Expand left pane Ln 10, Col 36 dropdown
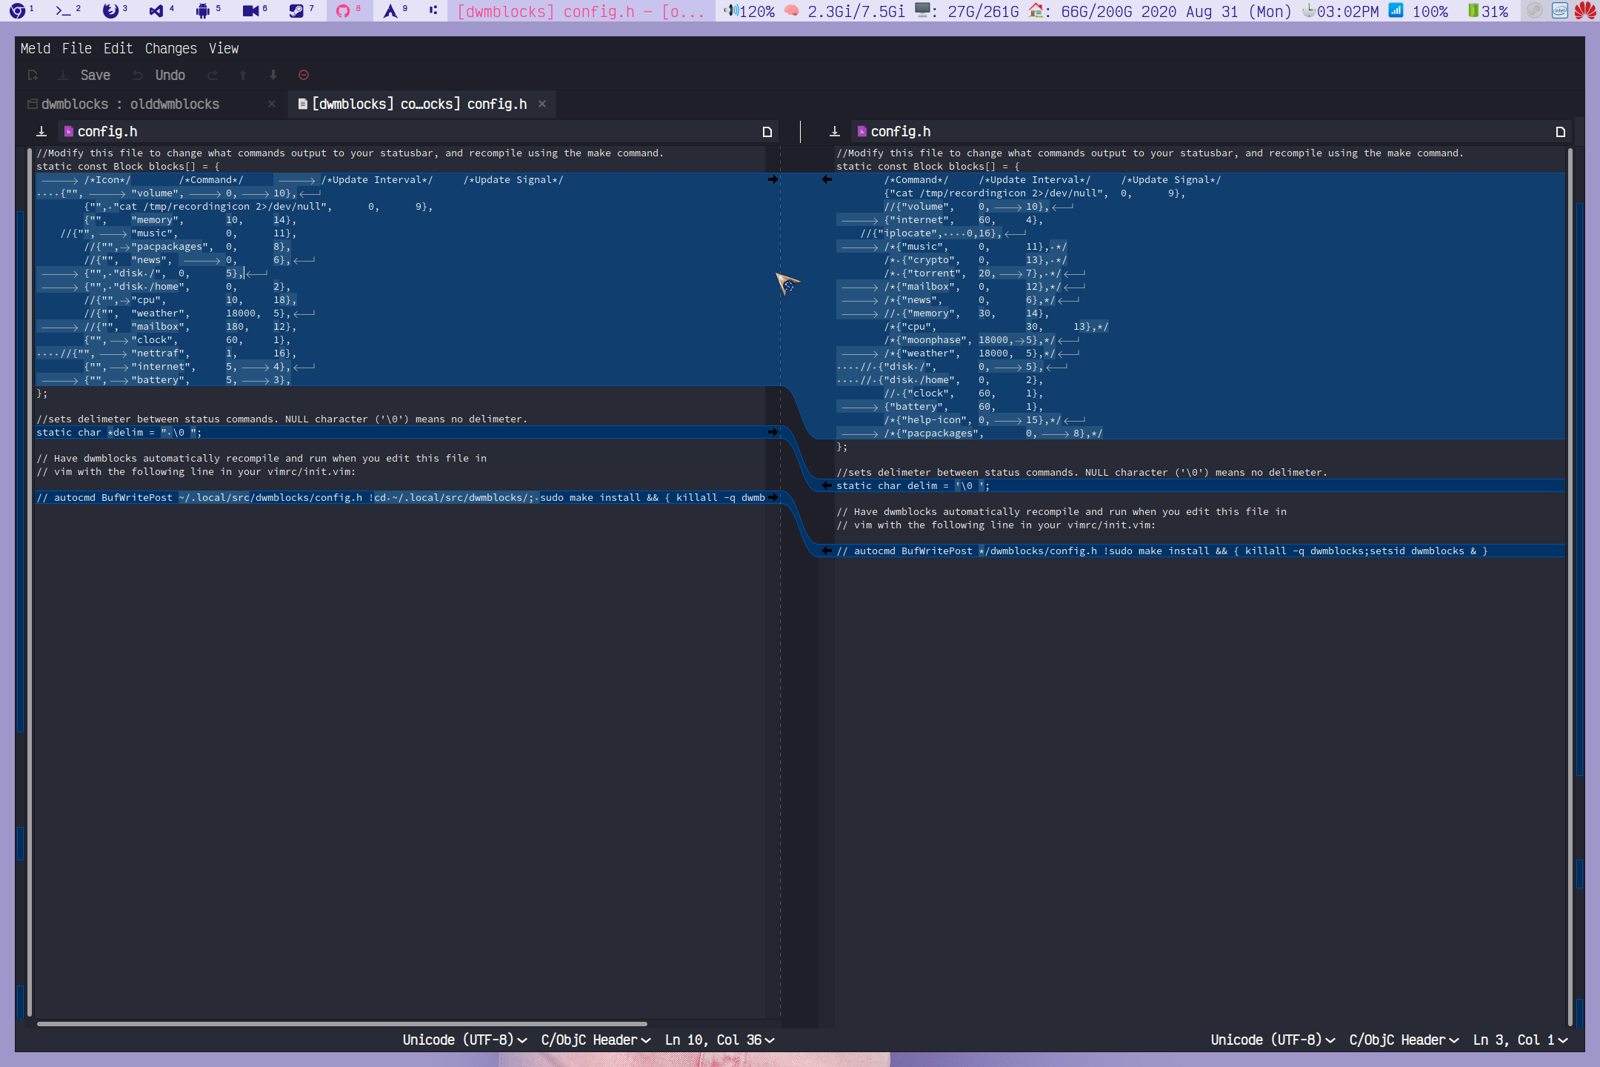Viewport: 1600px width, 1067px height. point(719,1040)
